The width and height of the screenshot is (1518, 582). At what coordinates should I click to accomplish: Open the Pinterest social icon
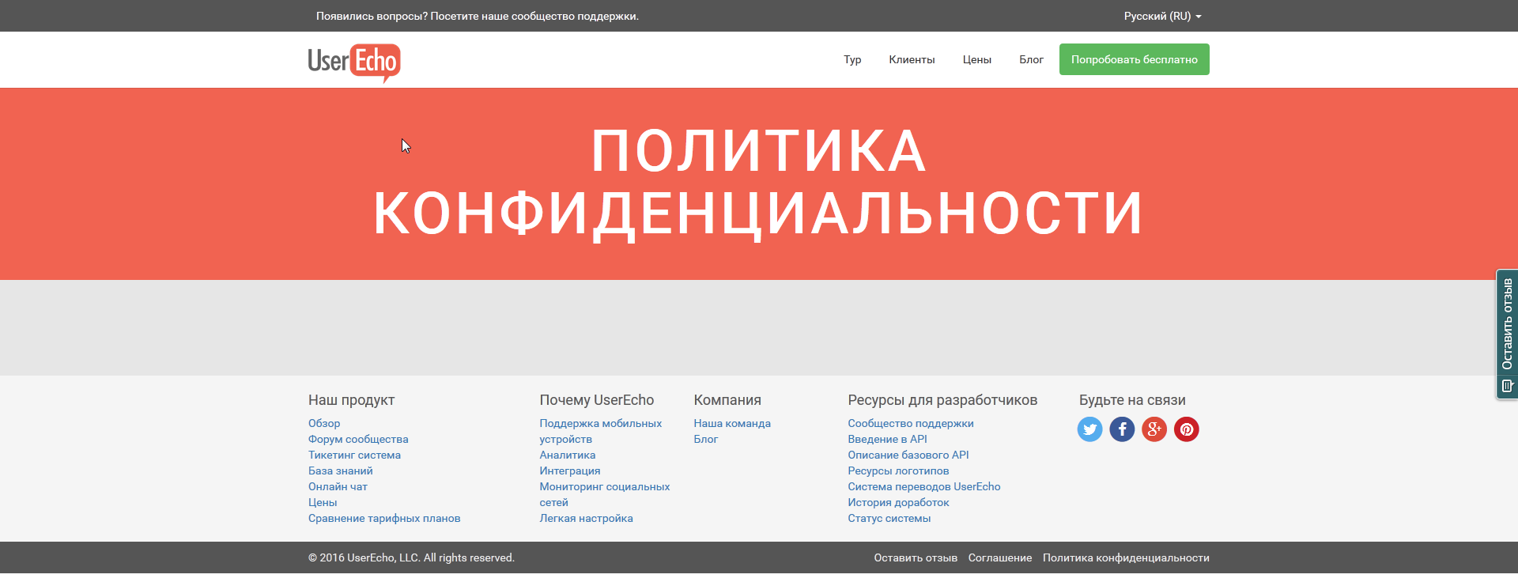[x=1187, y=429]
